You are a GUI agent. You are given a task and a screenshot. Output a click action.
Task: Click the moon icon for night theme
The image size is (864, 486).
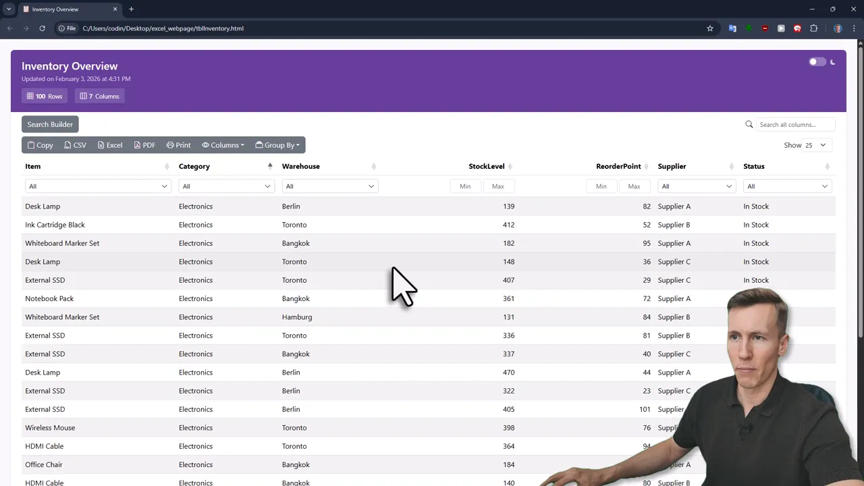coord(832,61)
